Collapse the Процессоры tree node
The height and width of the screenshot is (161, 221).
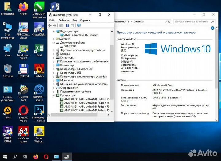tap(53, 95)
